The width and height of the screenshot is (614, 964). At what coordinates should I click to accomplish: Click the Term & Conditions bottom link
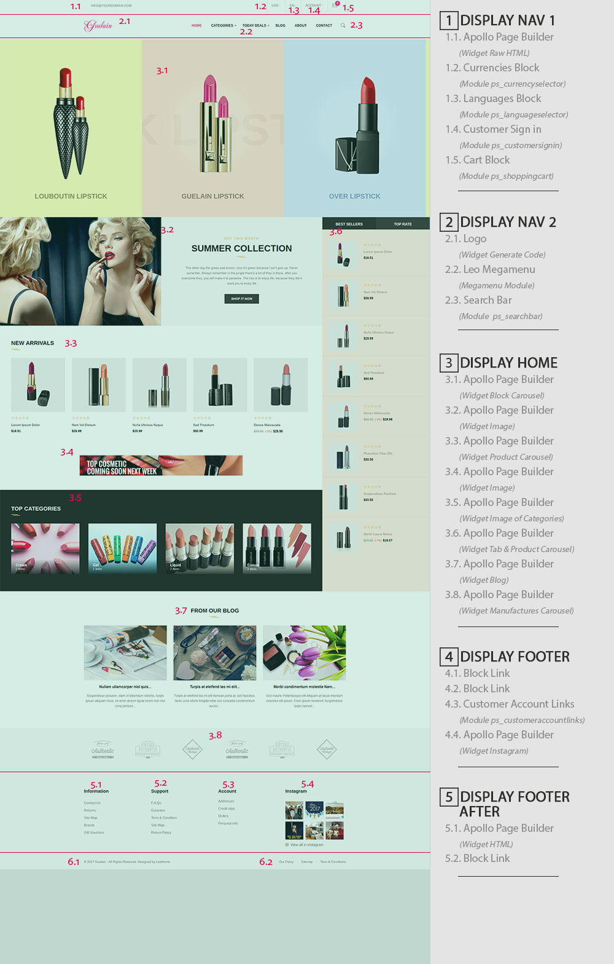pyautogui.click(x=333, y=862)
